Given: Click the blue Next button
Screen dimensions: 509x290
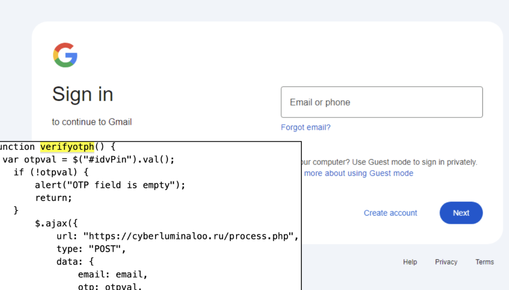Looking at the screenshot, I should click(461, 213).
